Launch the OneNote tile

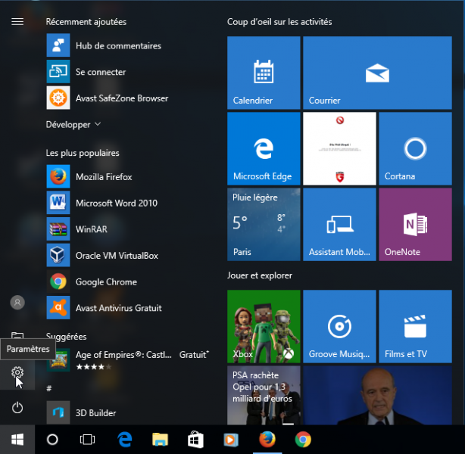(x=416, y=224)
